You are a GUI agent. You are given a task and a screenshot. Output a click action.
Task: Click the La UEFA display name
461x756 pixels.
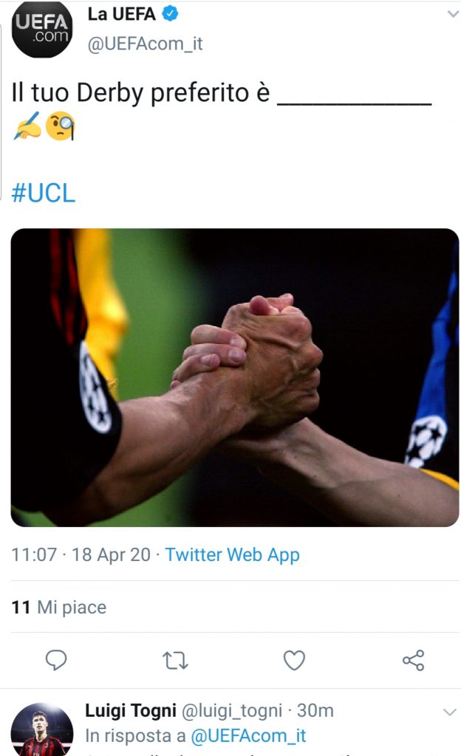click(122, 14)
